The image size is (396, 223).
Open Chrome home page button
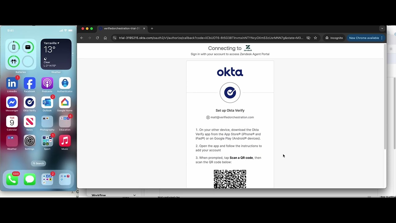pyautogui.click(x=105, y=38)
